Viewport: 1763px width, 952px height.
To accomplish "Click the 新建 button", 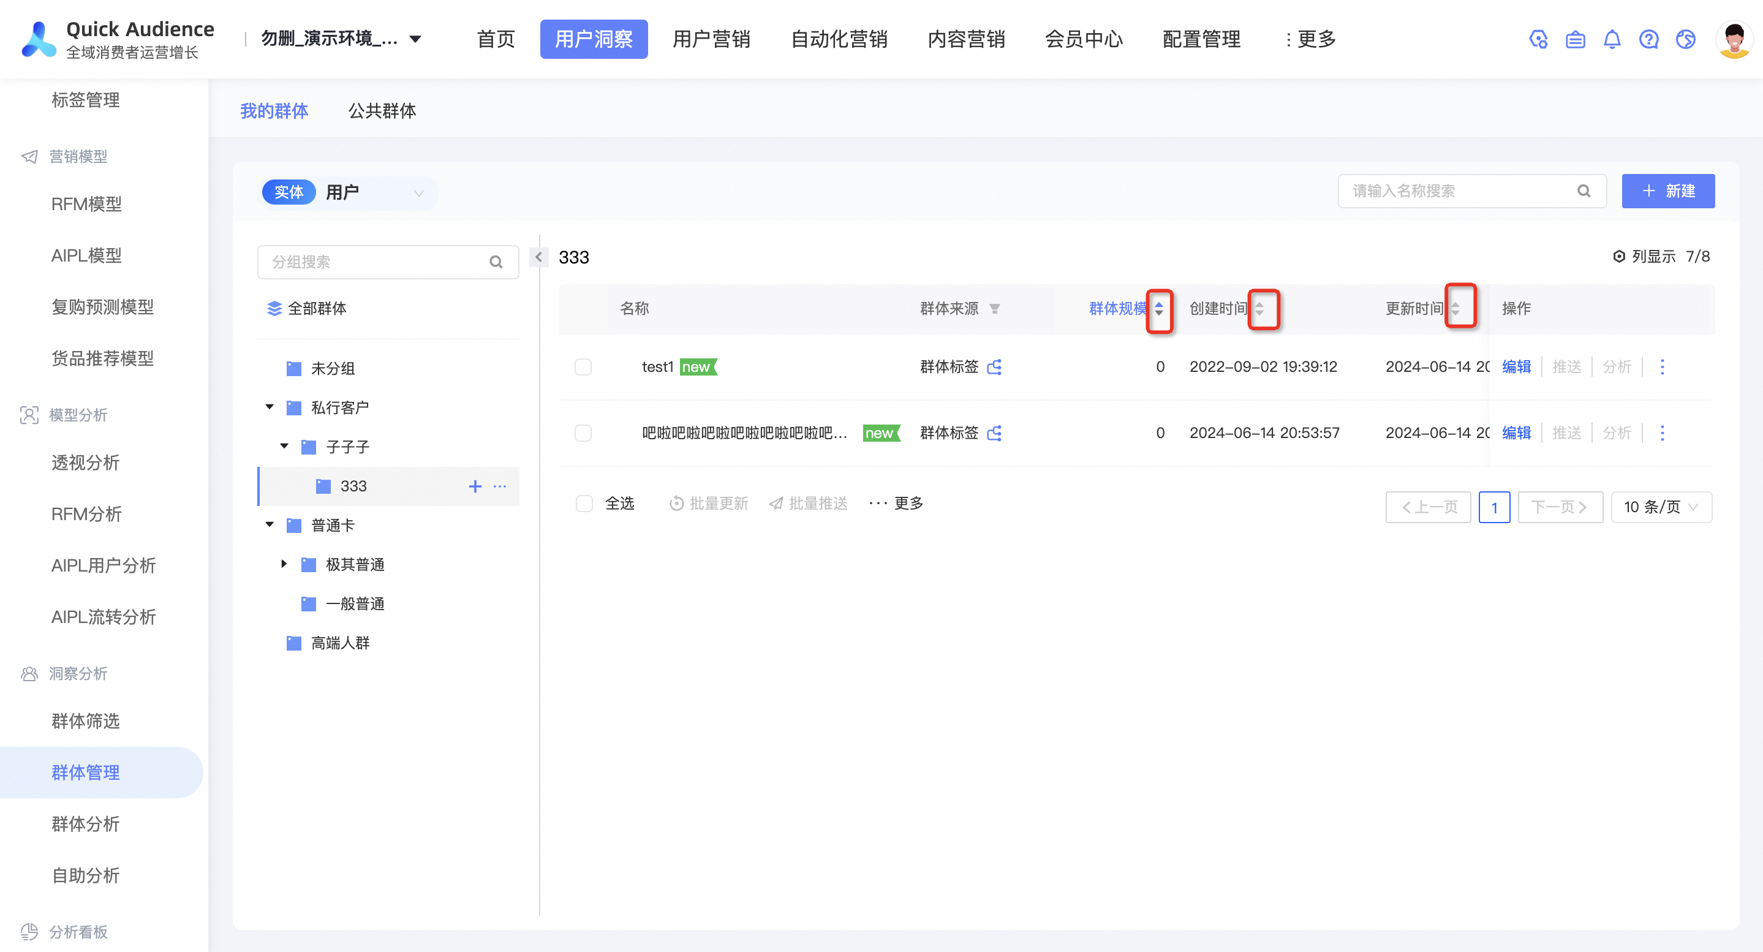I will coord(1668,191).
